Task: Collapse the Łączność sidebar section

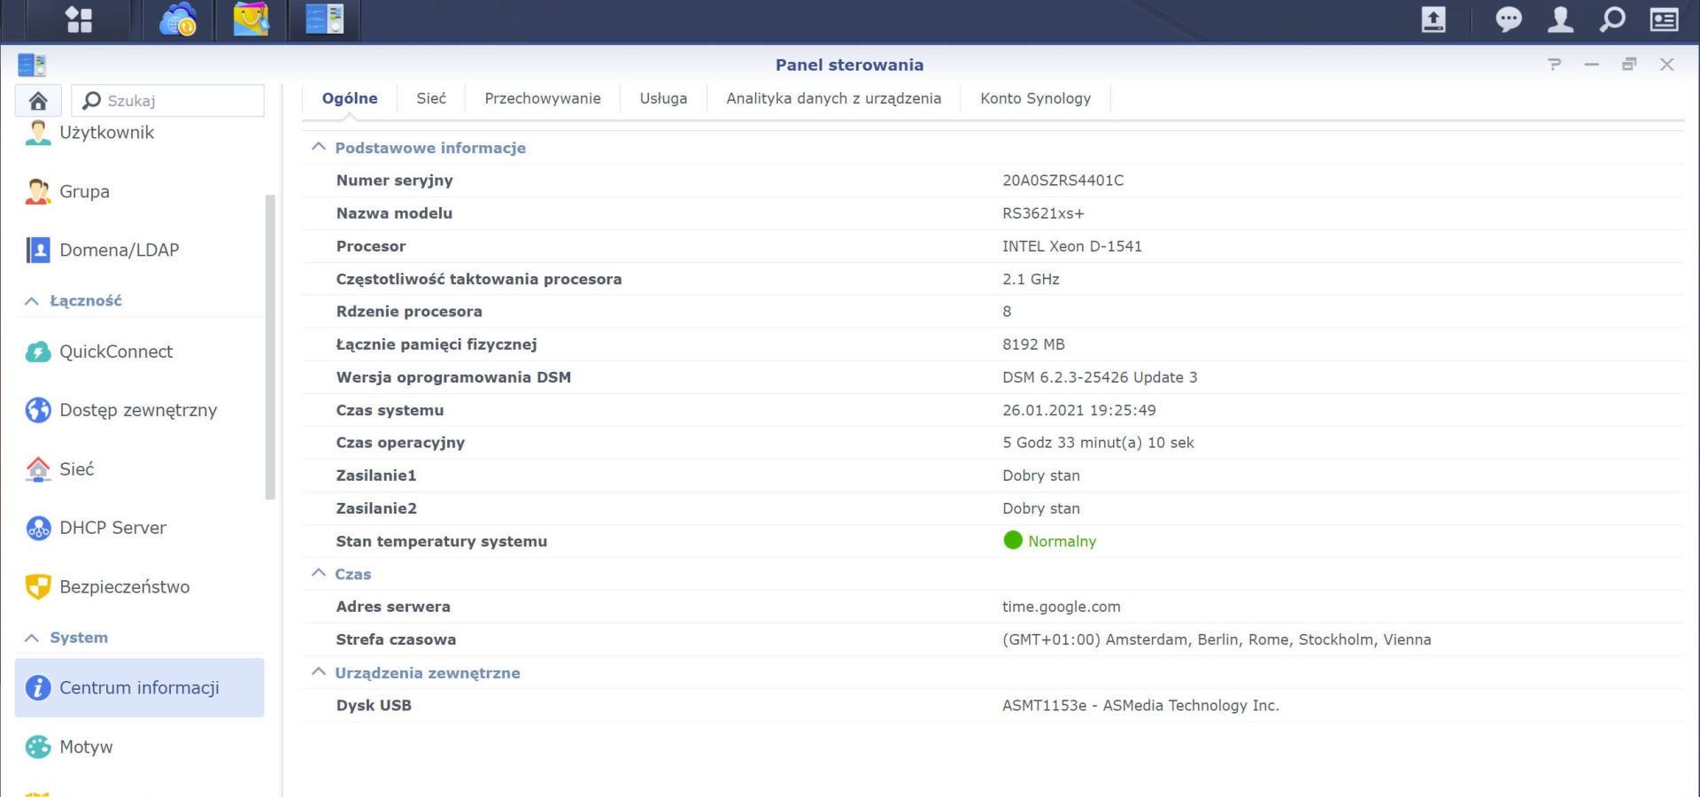Action: pos(32,301)
